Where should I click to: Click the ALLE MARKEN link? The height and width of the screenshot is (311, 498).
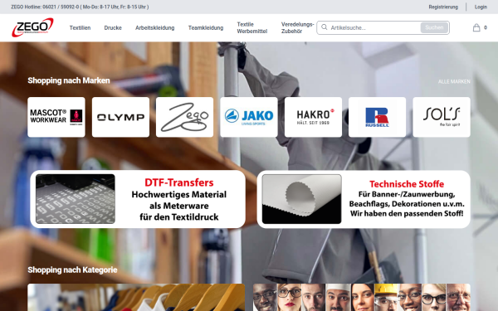tap(454, 81)
